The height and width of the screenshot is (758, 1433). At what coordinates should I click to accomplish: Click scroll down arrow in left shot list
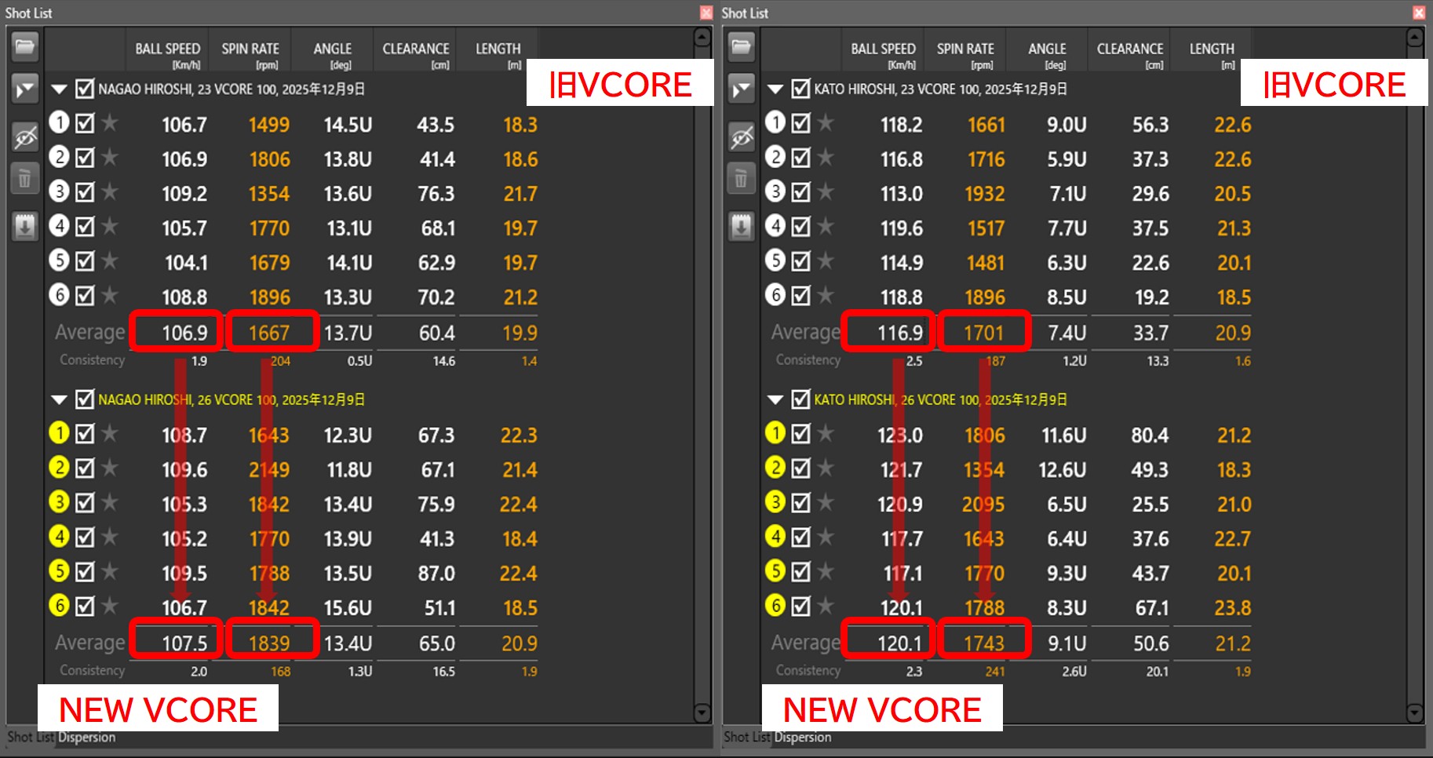click(702, 712)
